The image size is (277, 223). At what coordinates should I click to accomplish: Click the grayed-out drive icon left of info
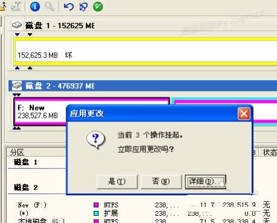click(x=16, y=6)
